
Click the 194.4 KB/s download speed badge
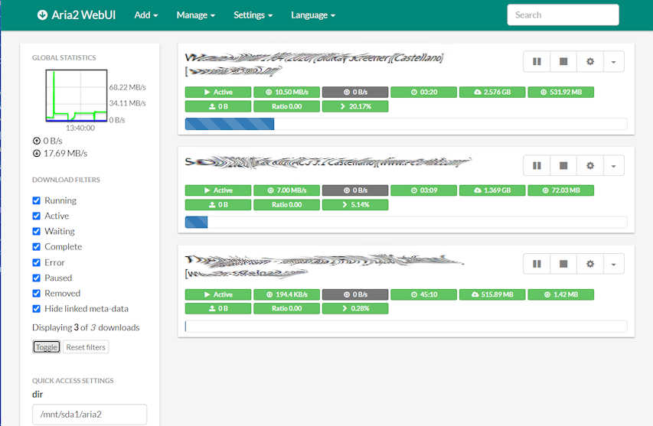[286, 294]
